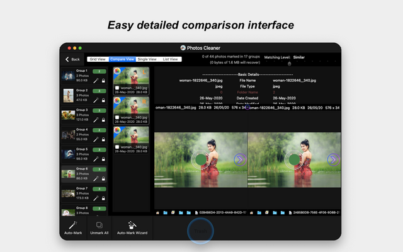Click the wand icon in Group 5 row

coord(96,159)
